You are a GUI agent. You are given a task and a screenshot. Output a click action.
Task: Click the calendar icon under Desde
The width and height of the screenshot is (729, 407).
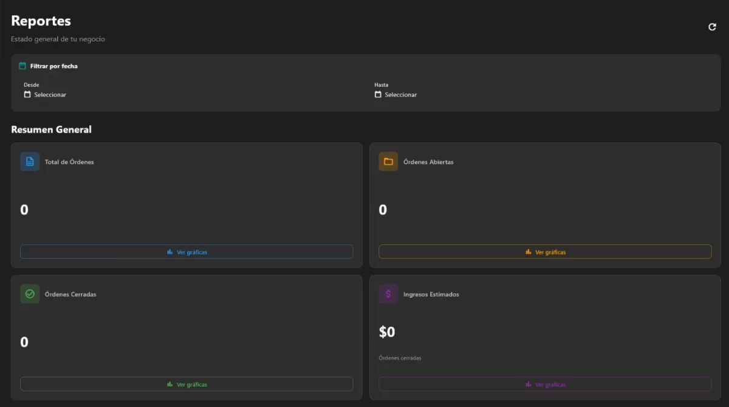[27, 95]
